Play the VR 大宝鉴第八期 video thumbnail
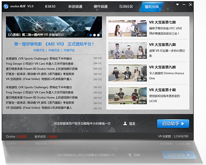The height and width of the screenshot is (165, 206). (x=127, y=50)
